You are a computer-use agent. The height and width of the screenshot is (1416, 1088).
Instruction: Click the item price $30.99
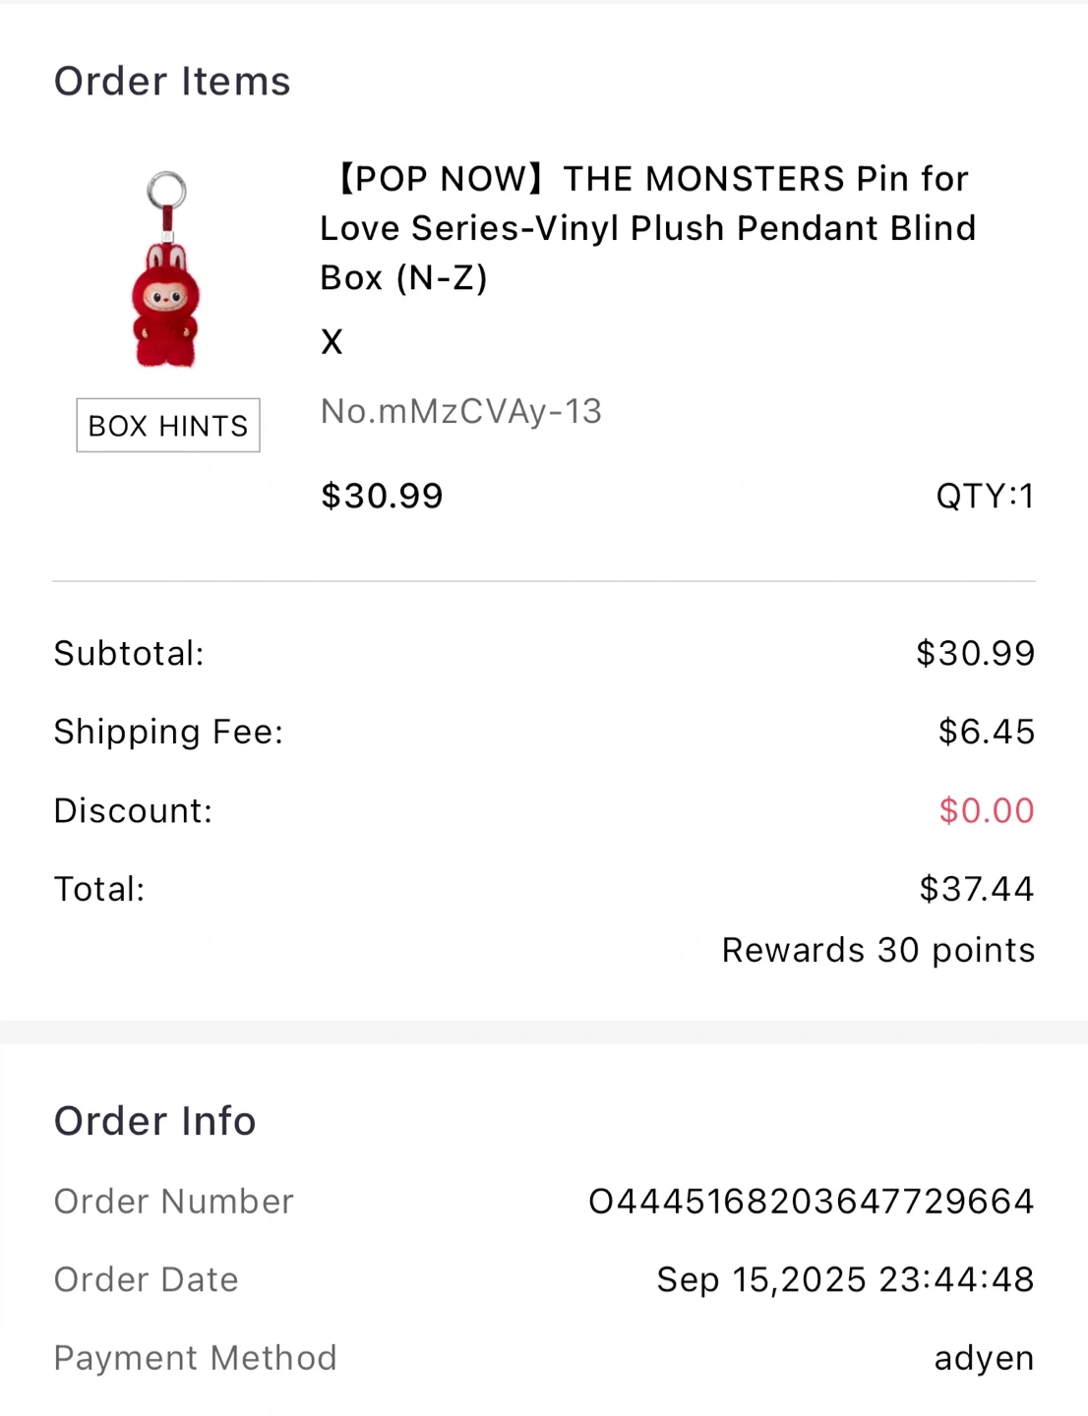pyautogui.click(x=382, y=496)
